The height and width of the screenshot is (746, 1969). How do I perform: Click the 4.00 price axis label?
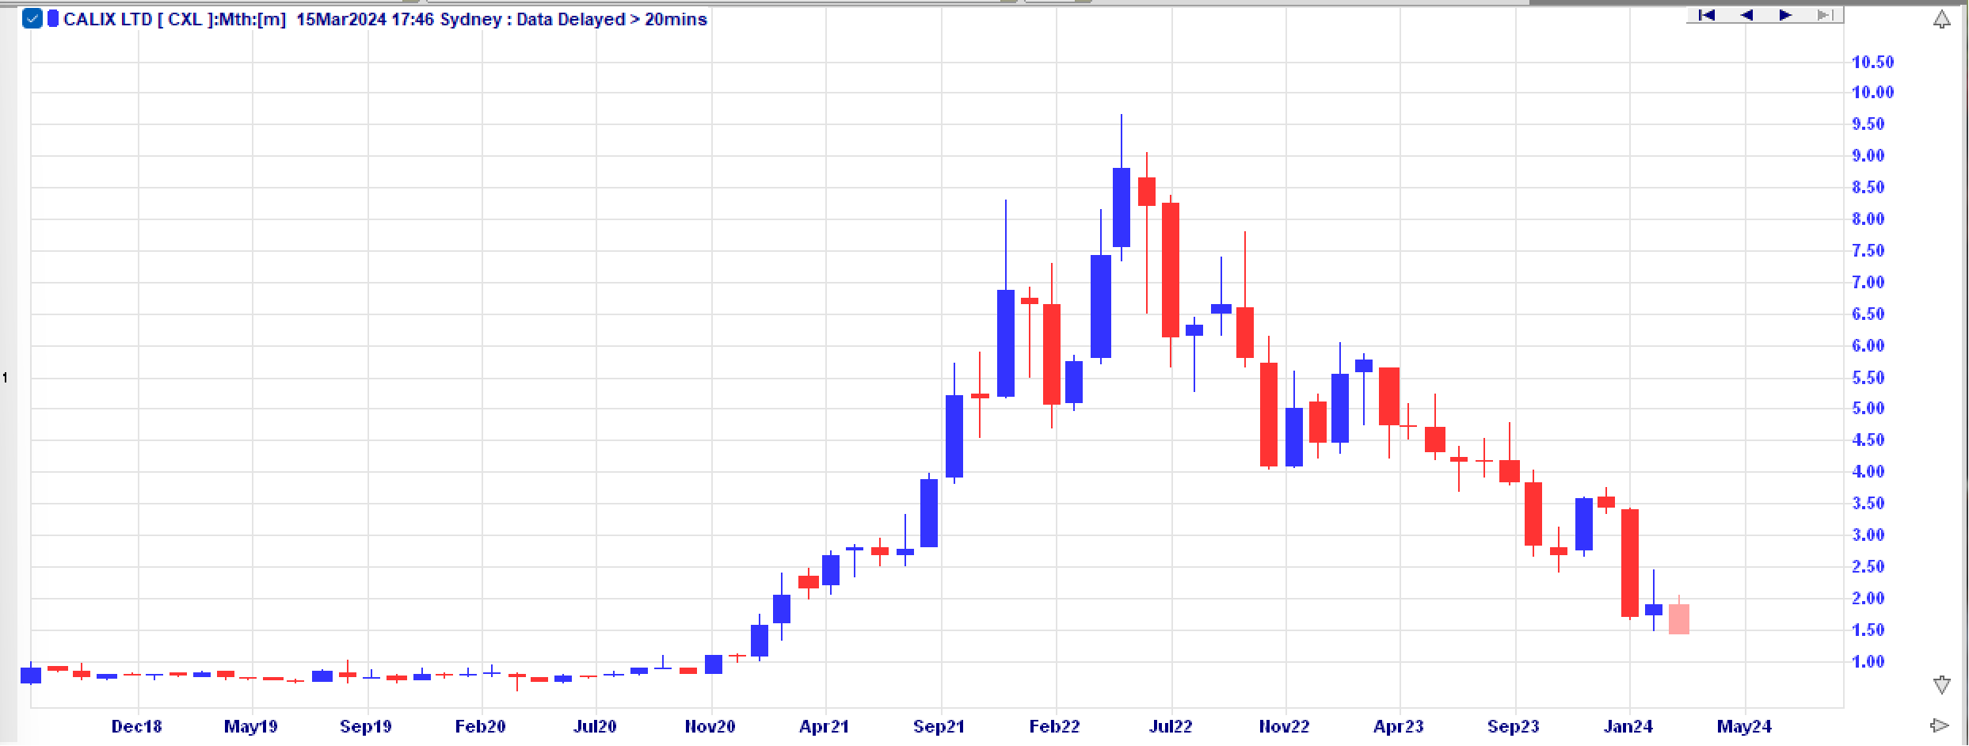[x=1868, y=471]
